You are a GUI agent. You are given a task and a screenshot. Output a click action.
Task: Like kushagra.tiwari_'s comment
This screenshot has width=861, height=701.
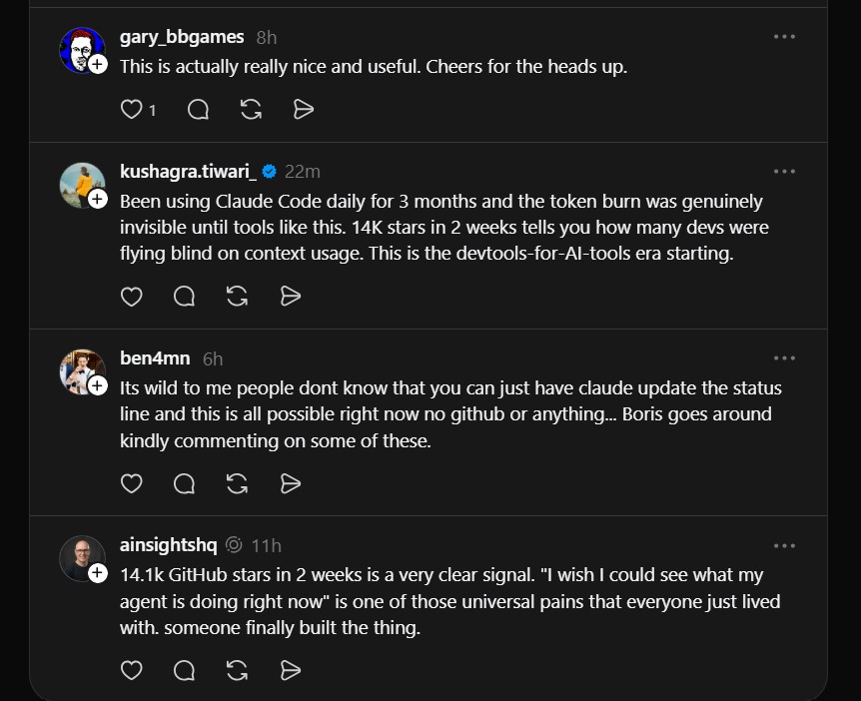pyautogui.click(x=132, y=296)
